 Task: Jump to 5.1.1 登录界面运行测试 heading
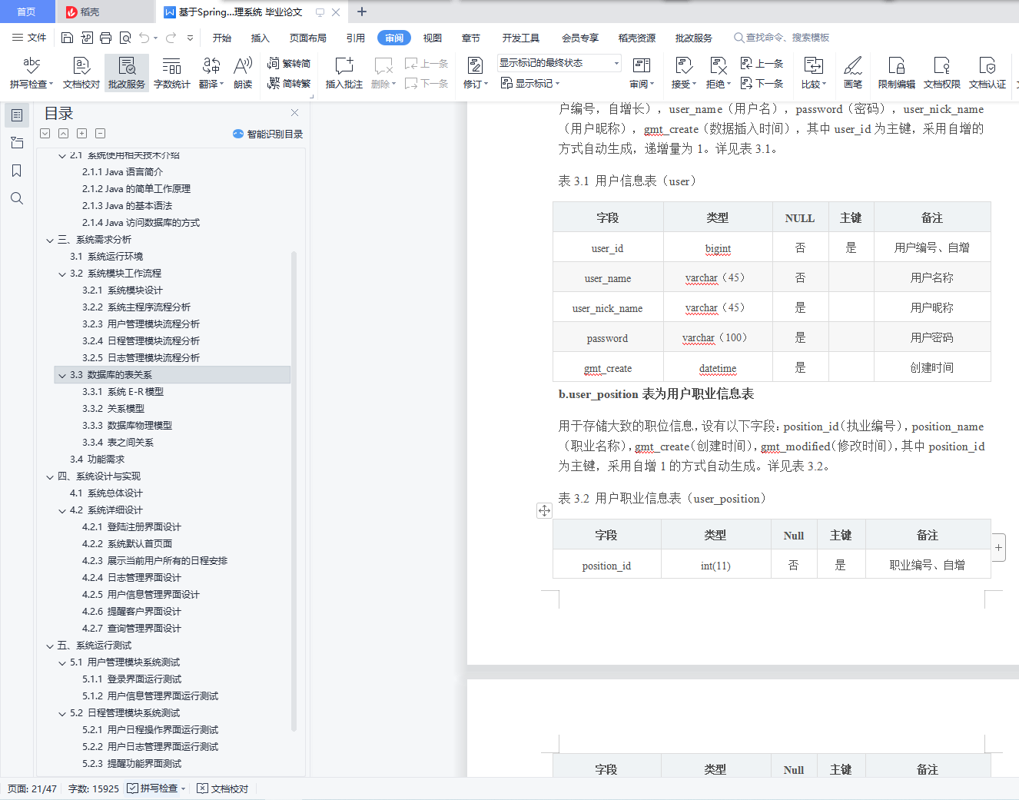tap(131, 679)
